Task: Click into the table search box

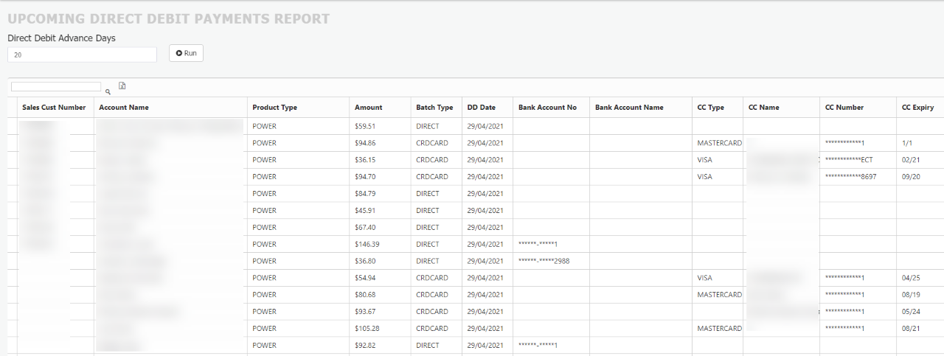Action: [x=56, y=87]
